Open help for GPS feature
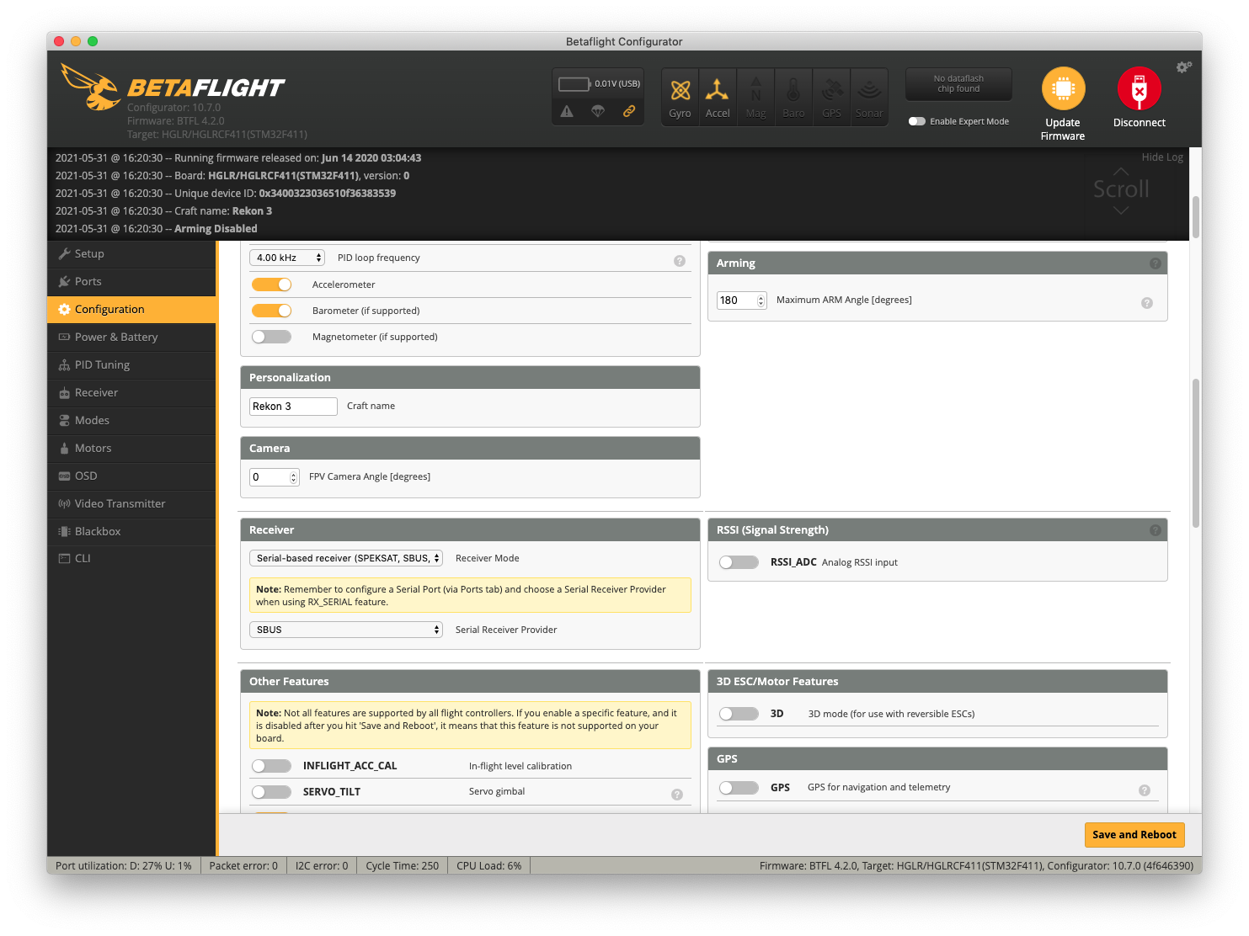Screen dimensions: 1249x936 pyautogui.click(x=1145, y=790)
